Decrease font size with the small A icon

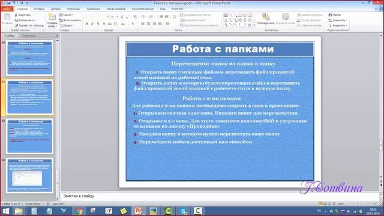tap(127, 17)
